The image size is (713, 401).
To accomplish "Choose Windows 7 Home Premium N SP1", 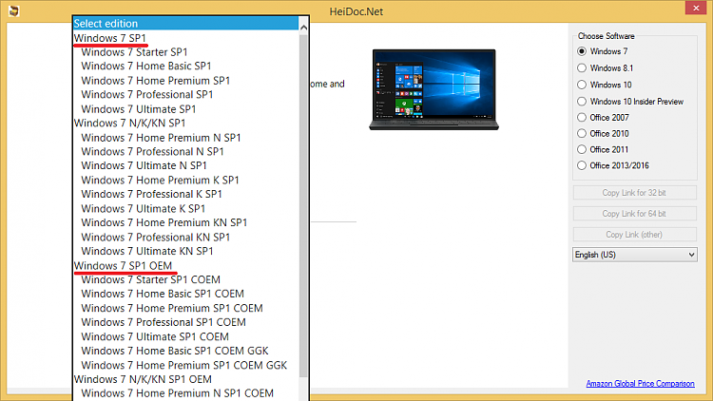I will 161,137.
